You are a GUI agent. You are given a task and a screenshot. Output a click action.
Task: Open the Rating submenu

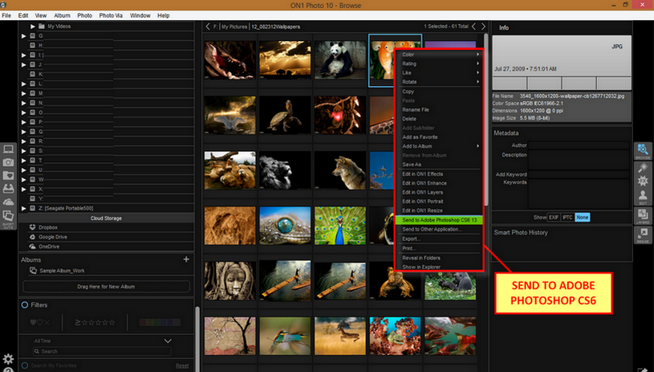coord(439,63)
